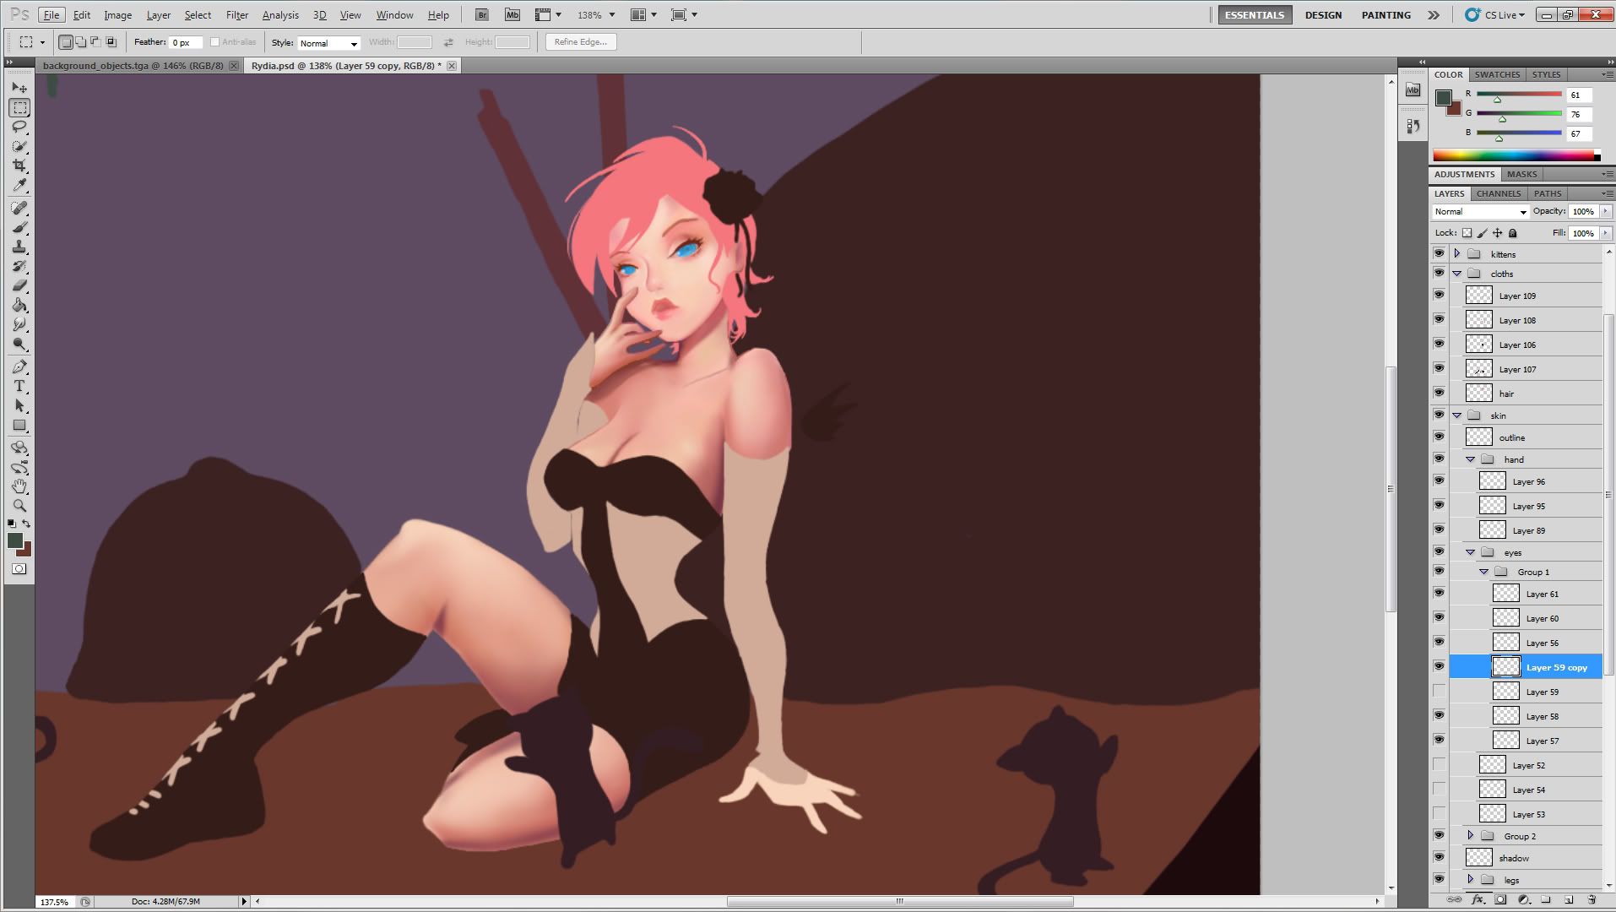1616x912 pixels.
Task: Collapse the skin group
Action: tap(1457, 415)
